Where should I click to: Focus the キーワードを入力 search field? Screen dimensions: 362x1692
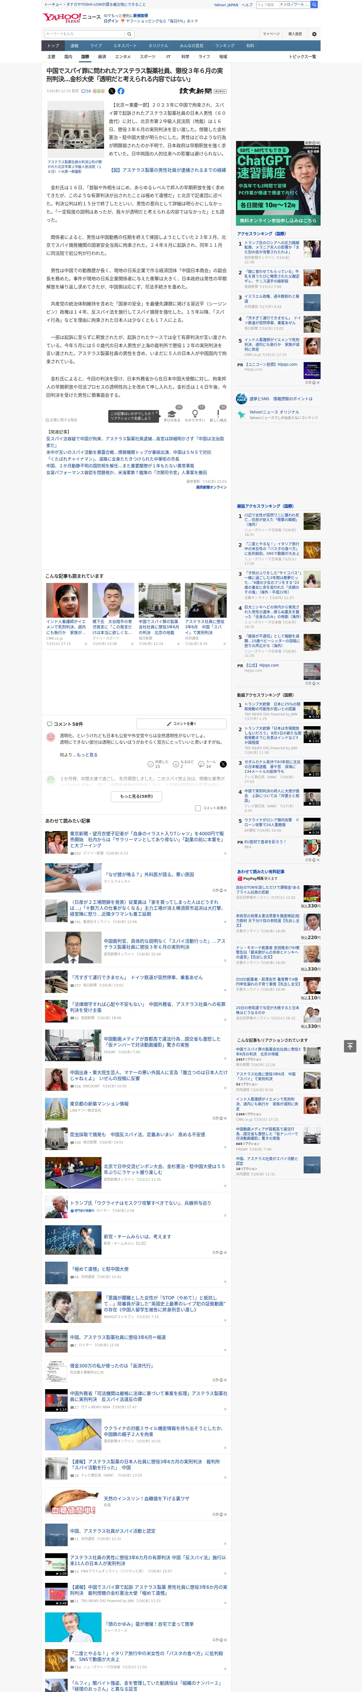click(84, 34)
